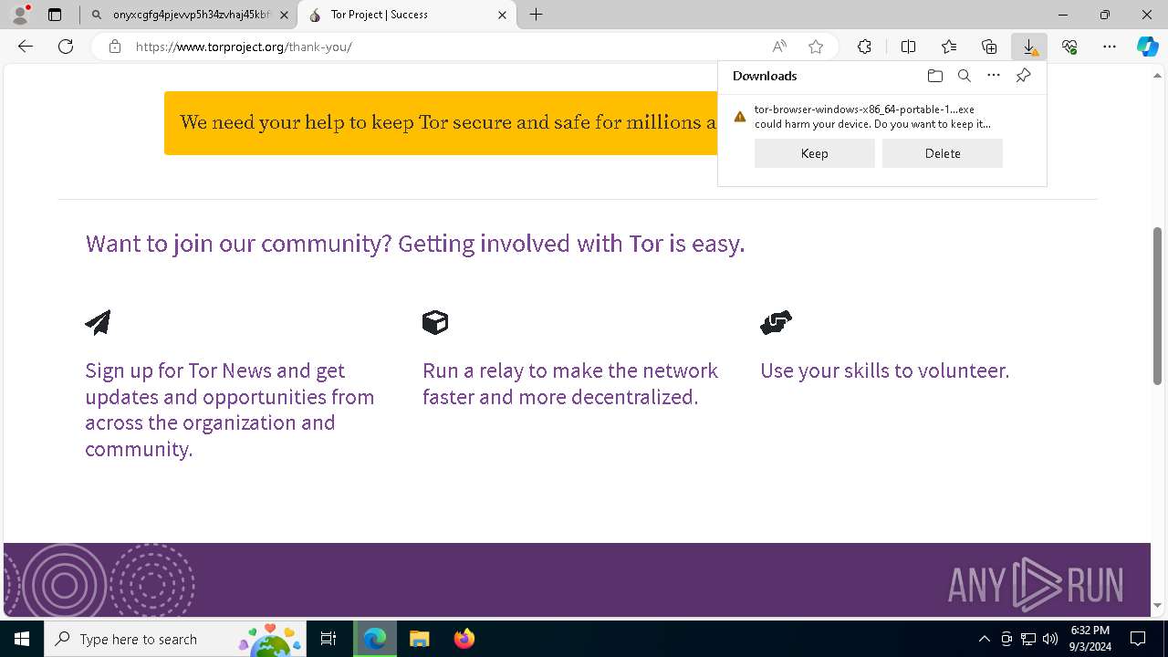Viewport: 1168px width, 657px height.
Task: Click the vertical scrollbar thumb
Action: 1158,305
